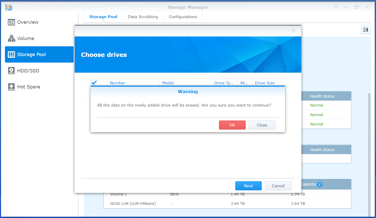Select the Storage Pool tab
This screenshot has height=218, width=376.
103,17
